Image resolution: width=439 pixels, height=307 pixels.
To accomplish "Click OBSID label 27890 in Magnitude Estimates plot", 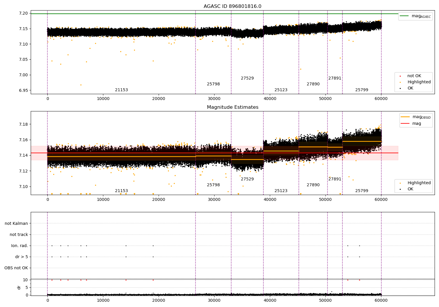I will [313, 185].
